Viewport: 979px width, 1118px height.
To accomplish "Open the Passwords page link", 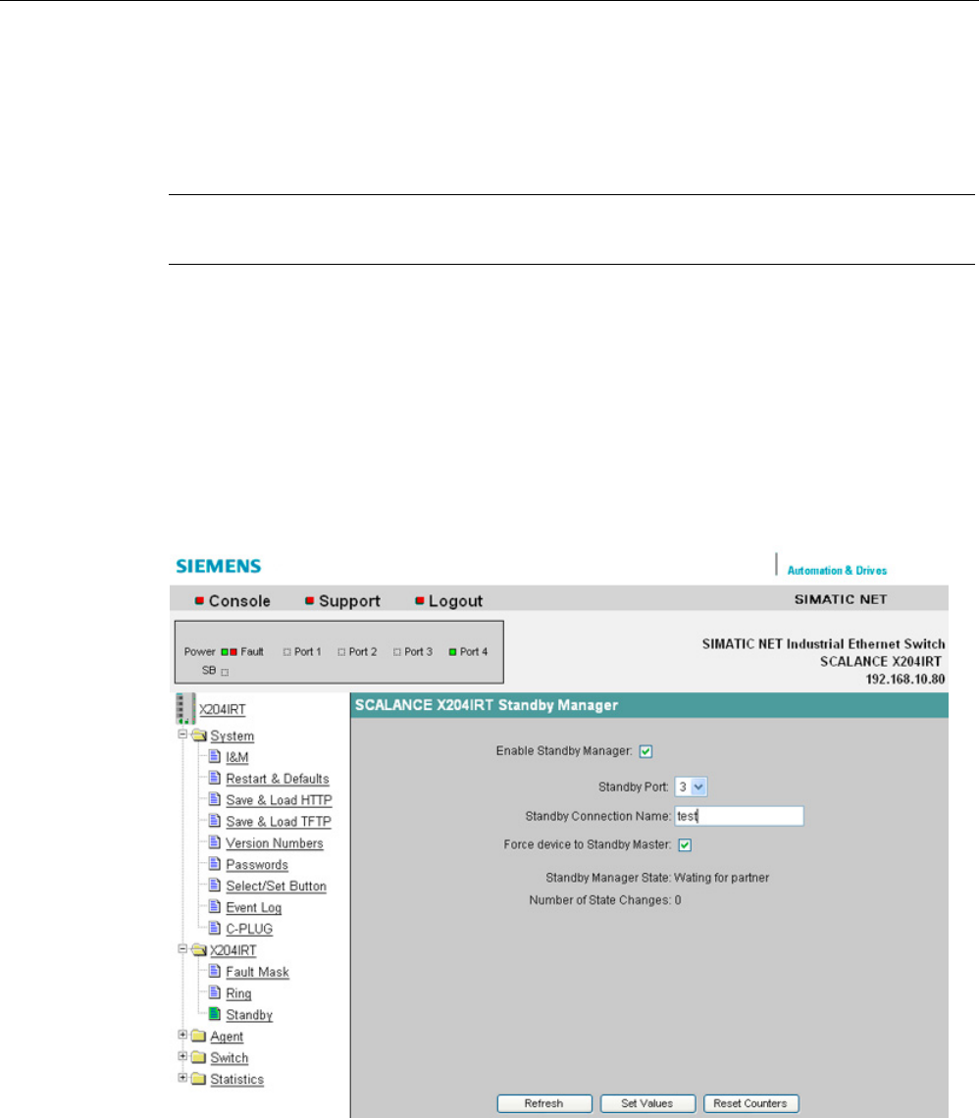I will pyautogui.click(x=257, y=865).
